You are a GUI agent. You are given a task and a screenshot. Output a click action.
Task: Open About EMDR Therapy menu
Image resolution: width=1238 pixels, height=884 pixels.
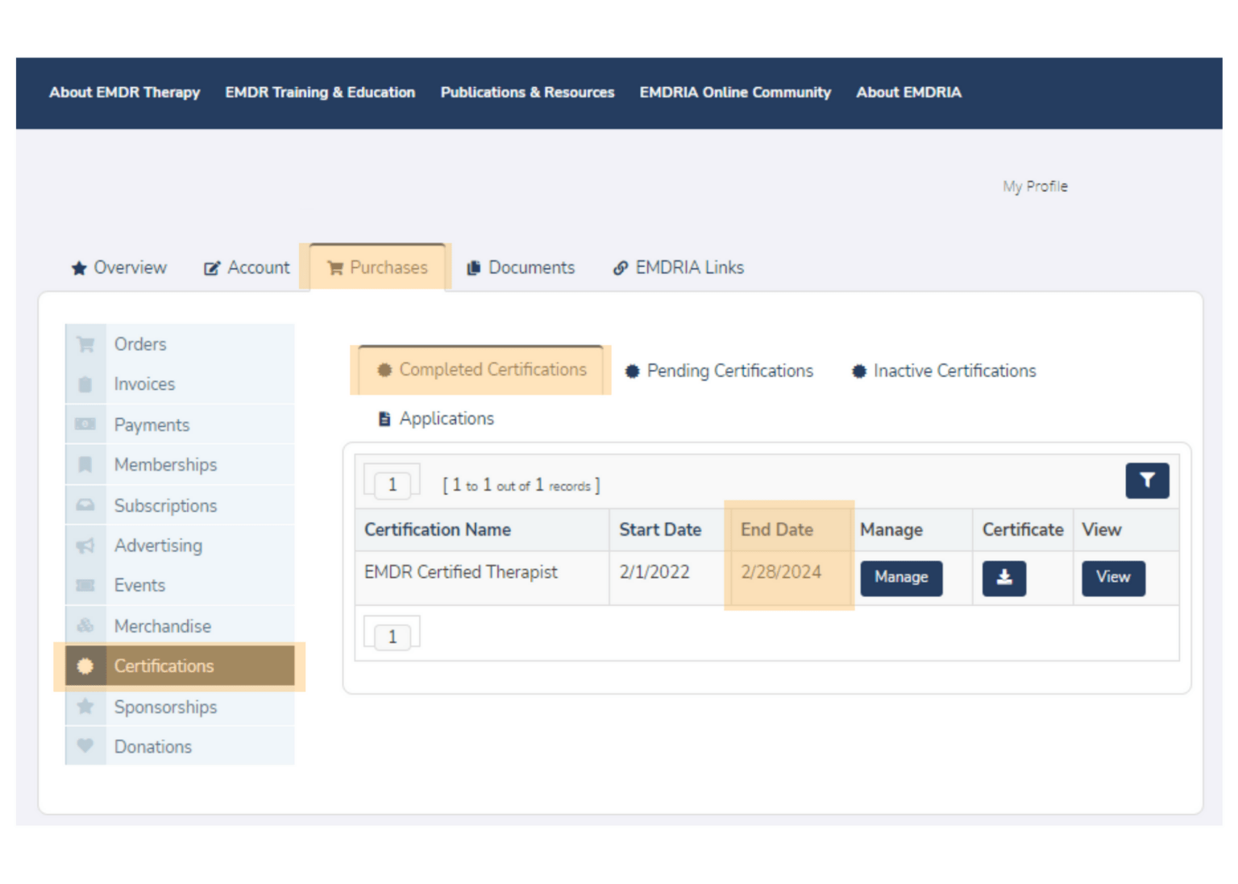click(124, 93)
